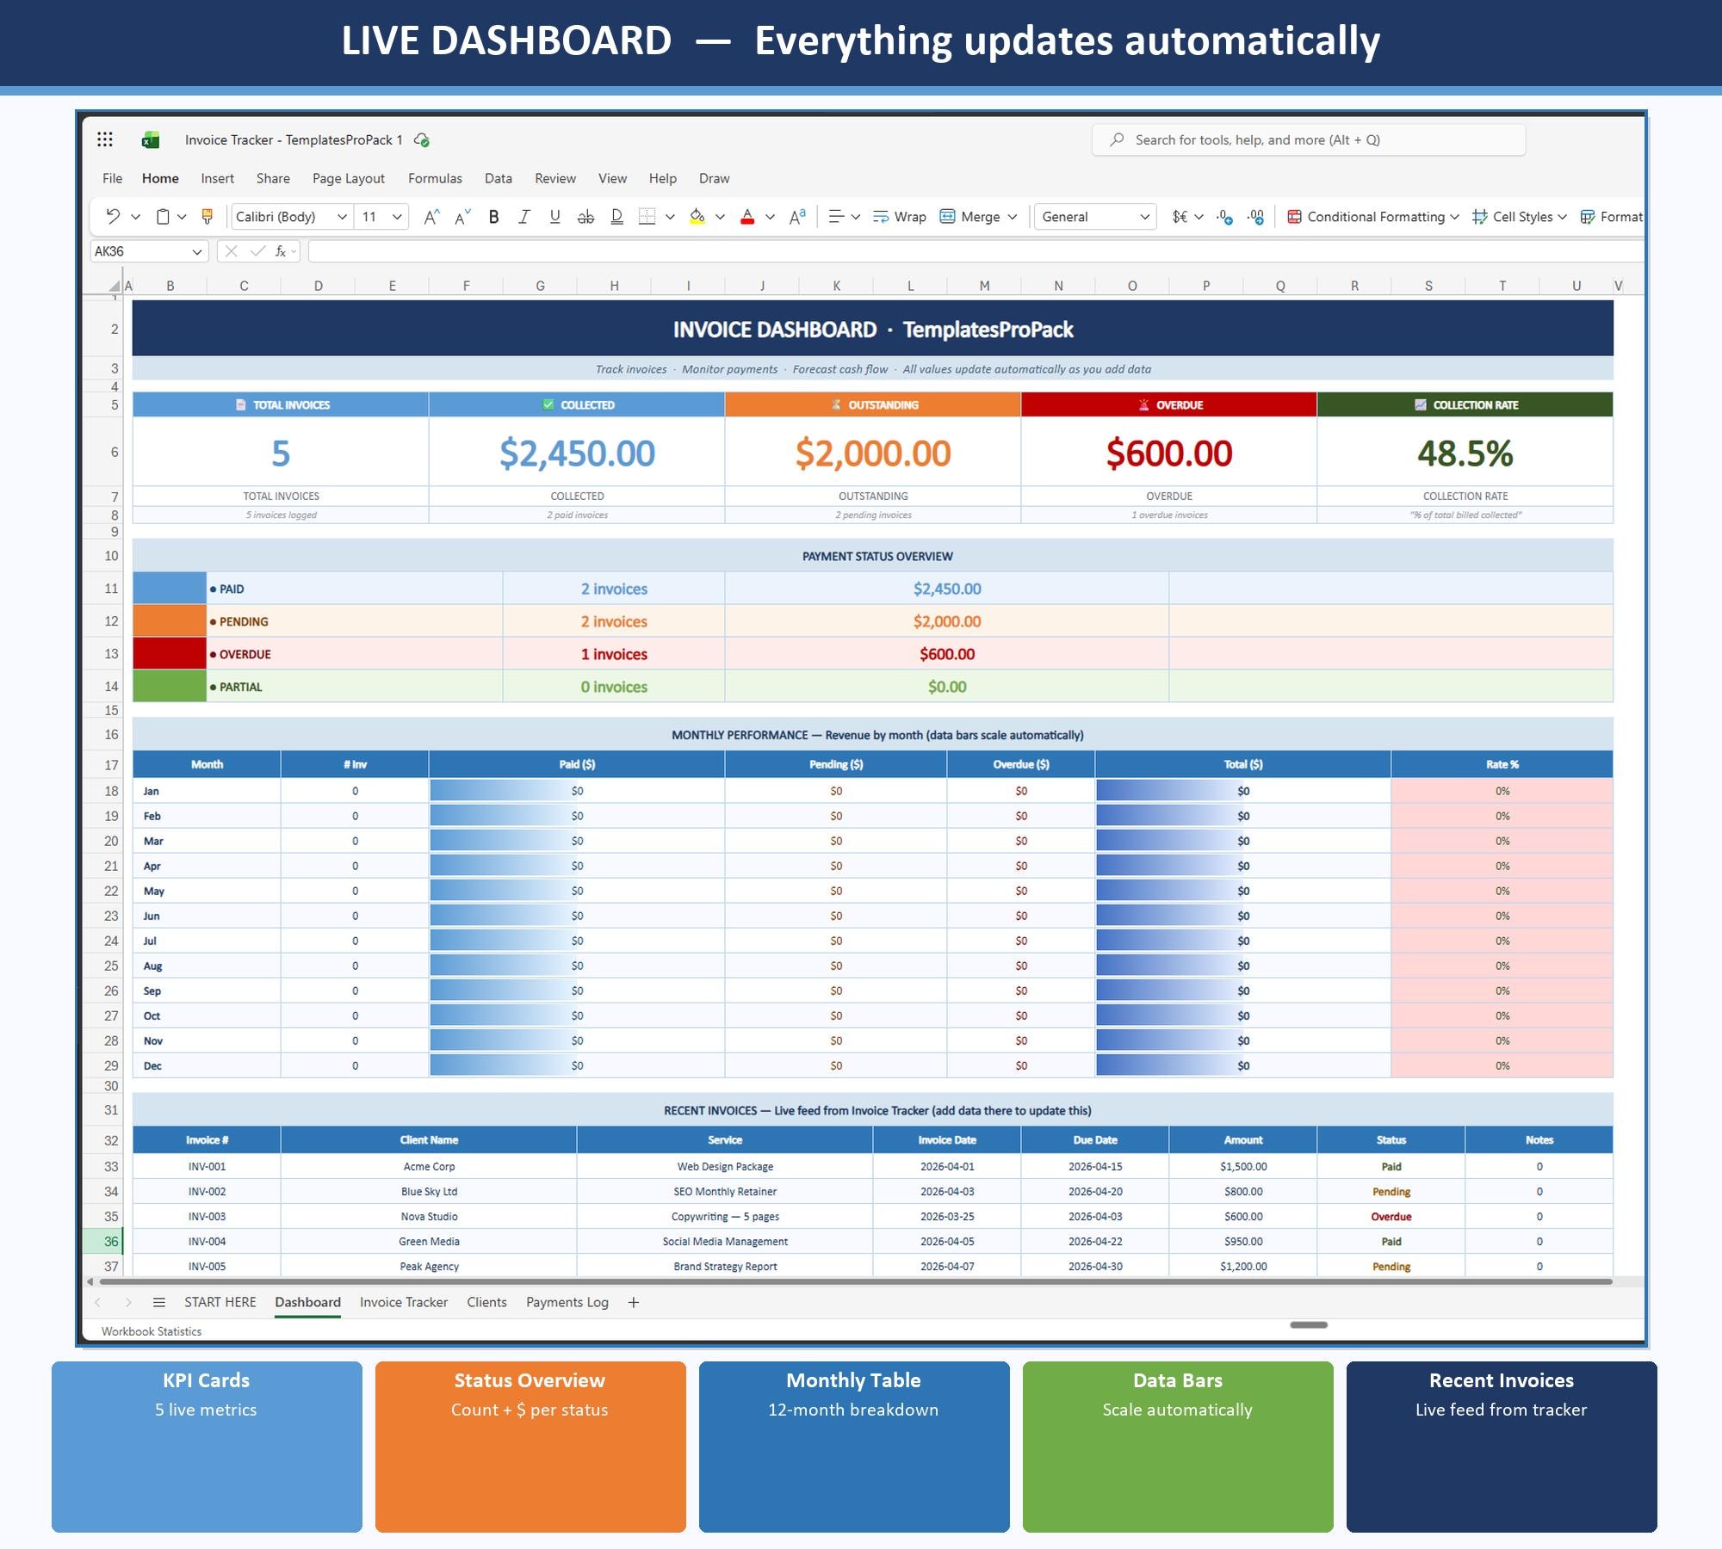The image size is (1722, 1549).
Task: Toggle Underline formatting
Action: click(555, 217)
